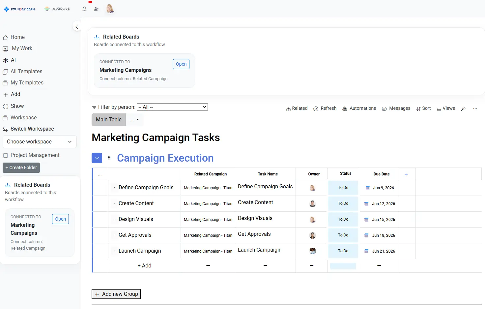Click Define Campaign Goals status To Do
This screenshot has height=309, width=485.
coord(343,188)
